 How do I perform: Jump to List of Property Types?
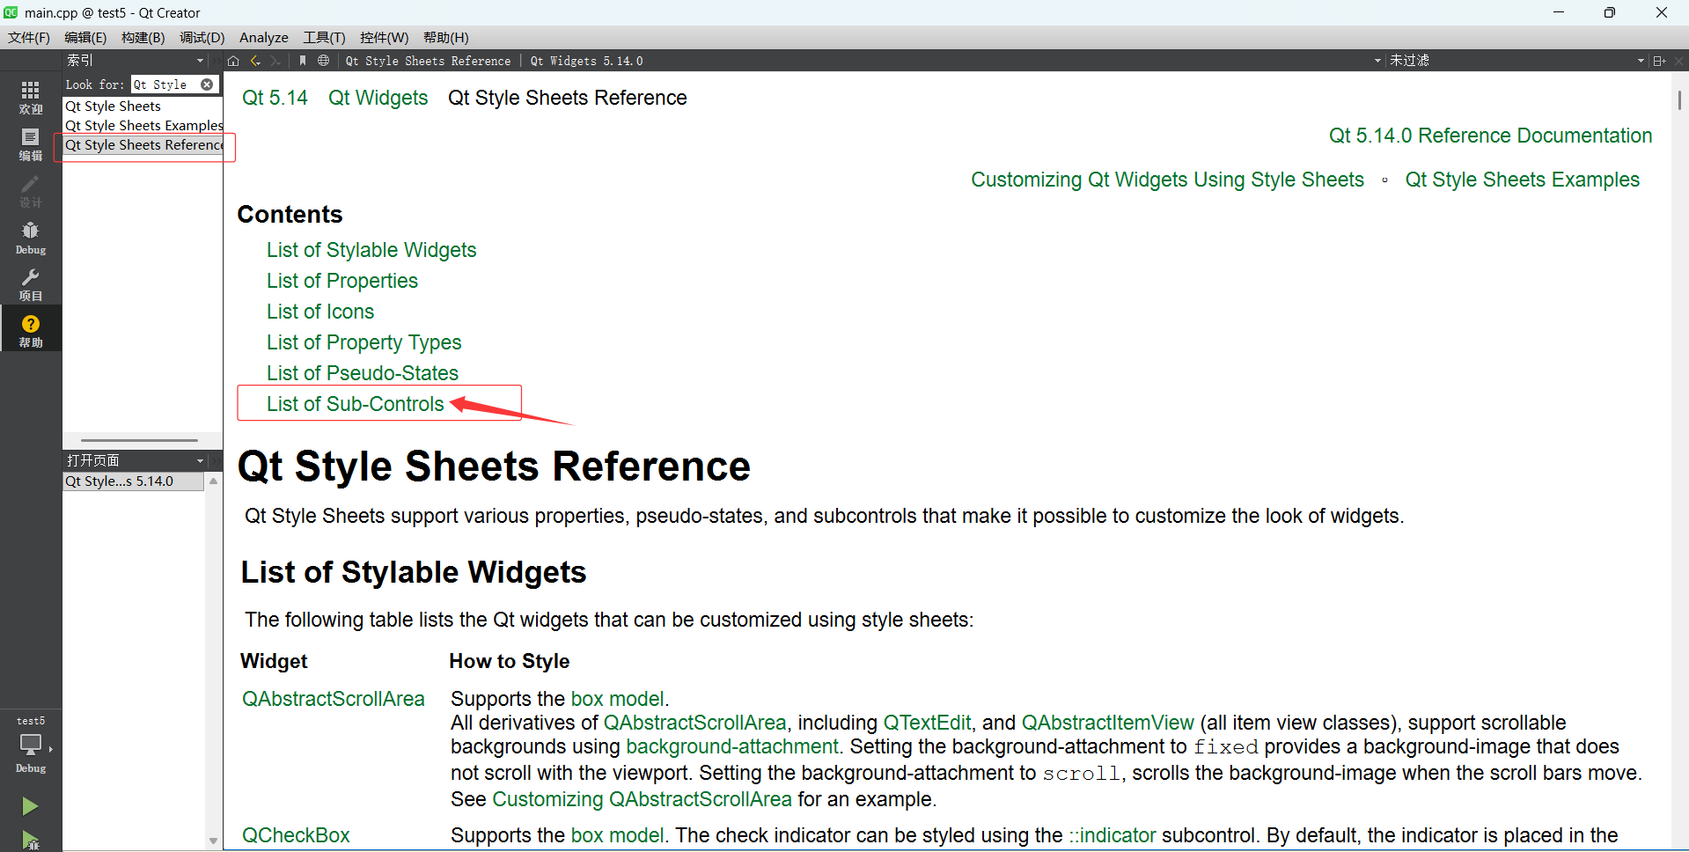coord(364,342)
